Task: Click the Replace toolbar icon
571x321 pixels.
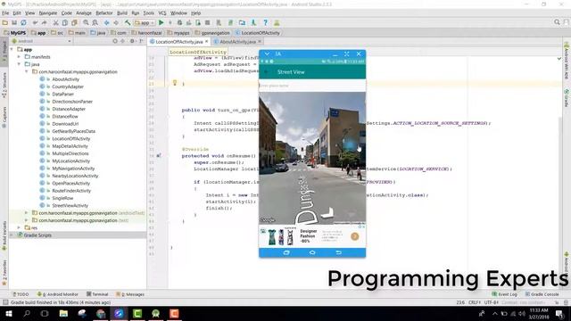Action: click(x=95, y=22)
